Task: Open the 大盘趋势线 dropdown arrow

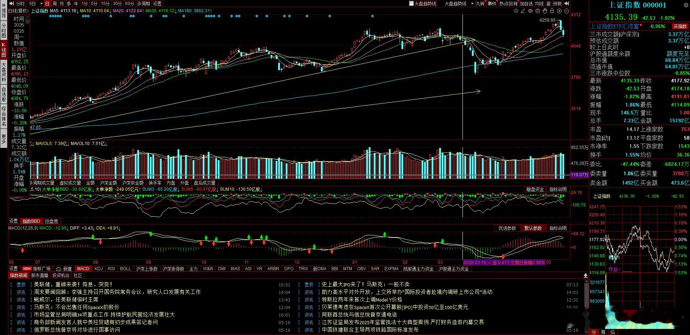Action: 472,4
